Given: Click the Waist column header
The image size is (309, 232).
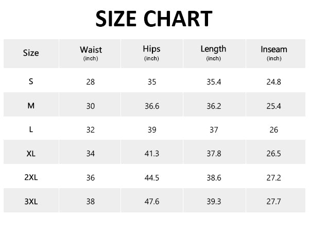Looking at the screenshot, I should pyautogui.click(x=91, y=53).
